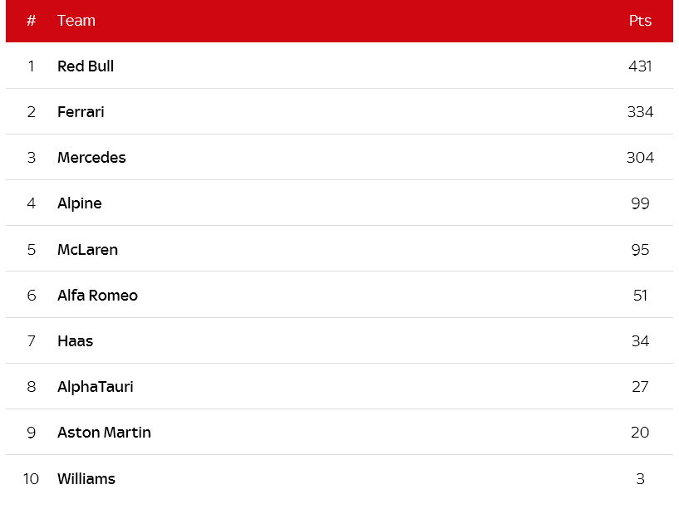The image size is (679, 509).
Task: Click the Alpine team name
Action: 79,203
